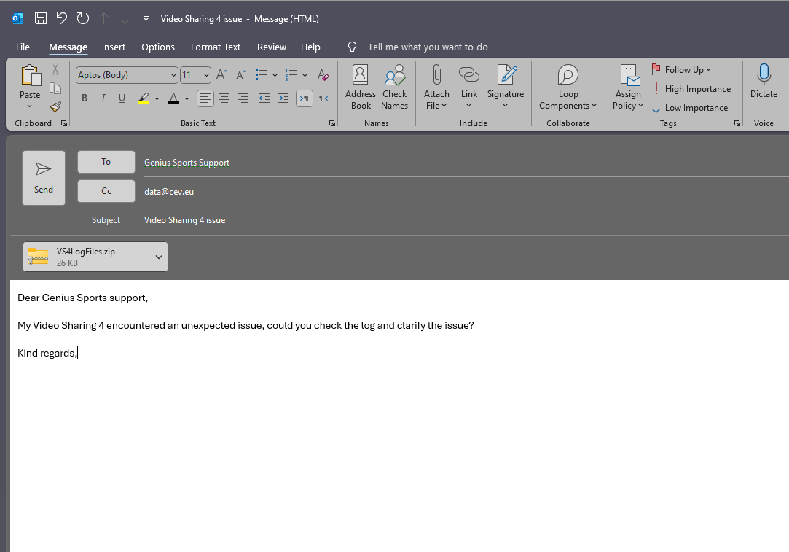Switch to the Options tab

[x=158, y=47]
